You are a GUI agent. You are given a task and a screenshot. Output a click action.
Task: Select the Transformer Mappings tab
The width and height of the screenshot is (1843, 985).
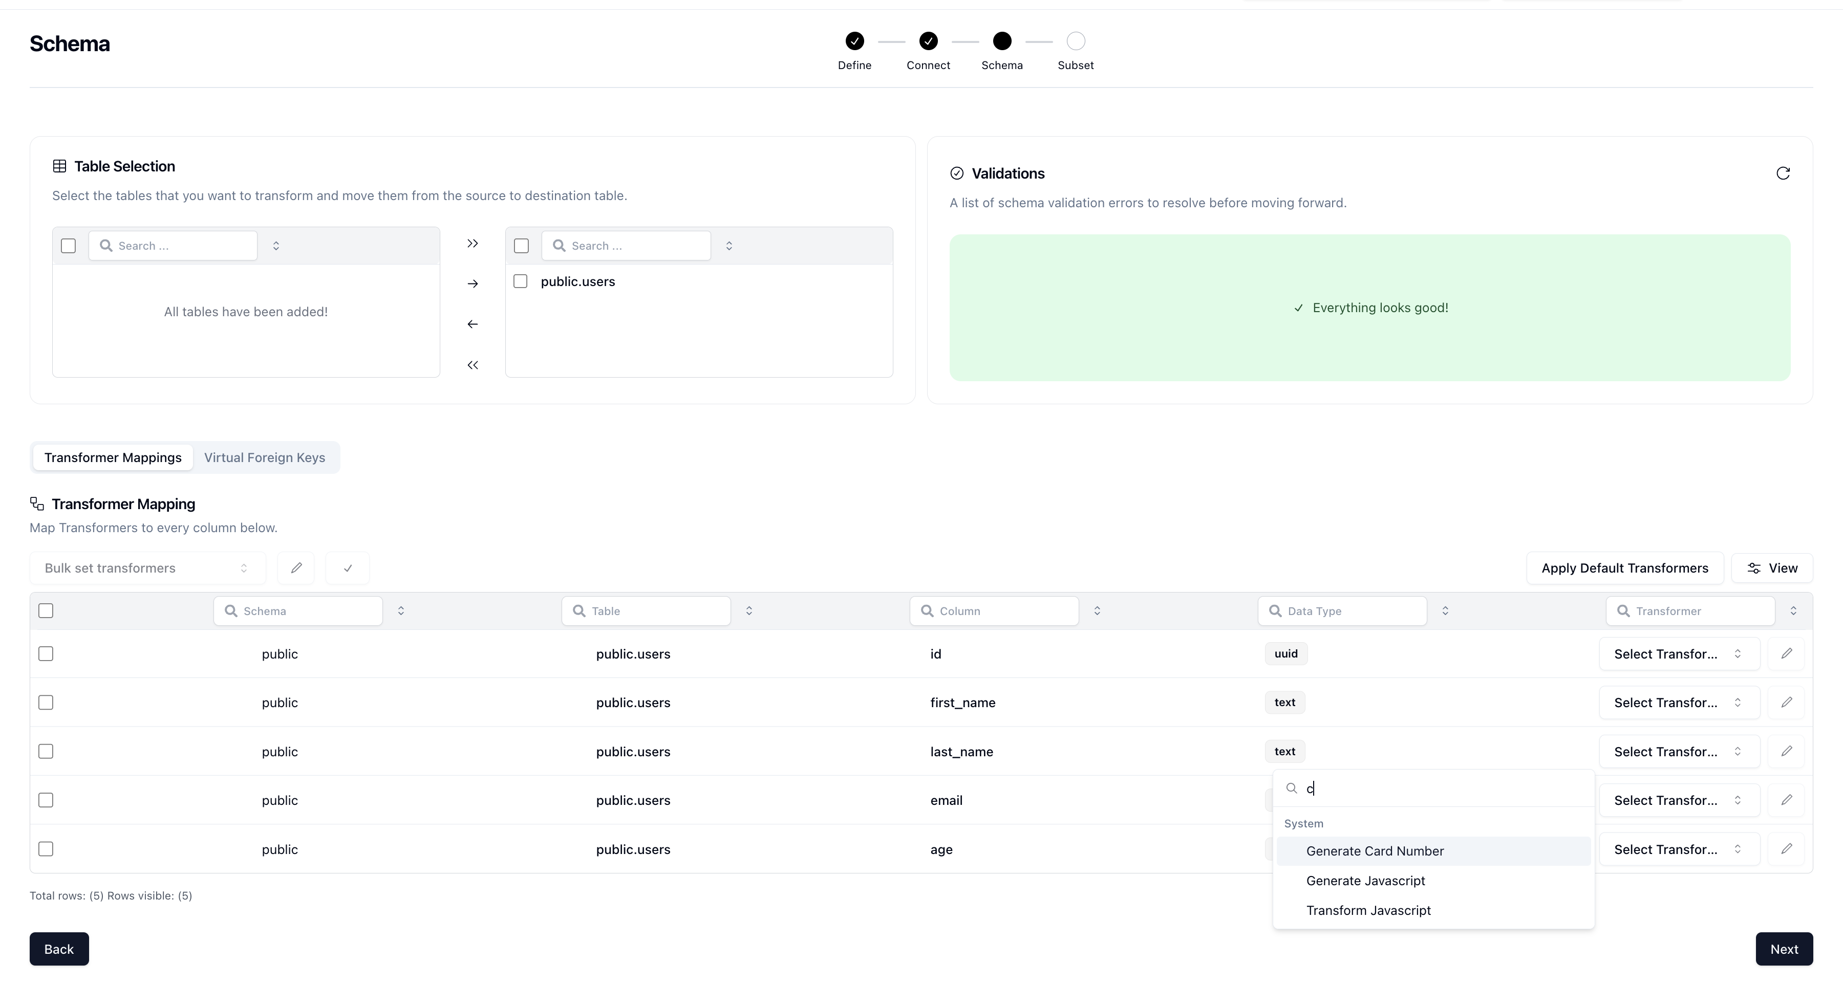pyautogui.click(x=113, y=458)
